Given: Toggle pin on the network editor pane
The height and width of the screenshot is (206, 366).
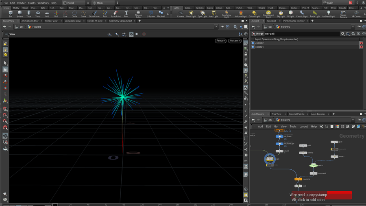Looking at the screenshot, I should click(x=359, y=120).
